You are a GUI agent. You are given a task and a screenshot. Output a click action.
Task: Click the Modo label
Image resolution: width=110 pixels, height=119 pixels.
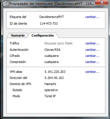click(x=16, y=96)
